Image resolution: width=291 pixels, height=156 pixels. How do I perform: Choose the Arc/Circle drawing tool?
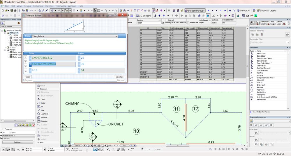pyautogui.click(x=44, y=114)
